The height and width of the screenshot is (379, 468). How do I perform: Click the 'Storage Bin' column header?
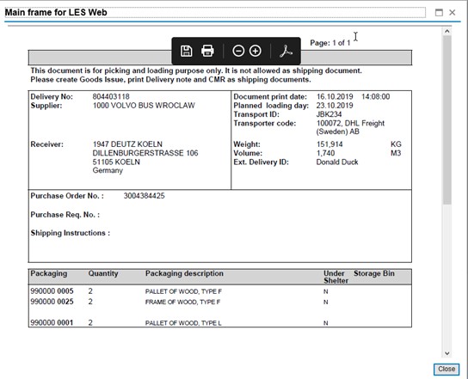[374, 273]
